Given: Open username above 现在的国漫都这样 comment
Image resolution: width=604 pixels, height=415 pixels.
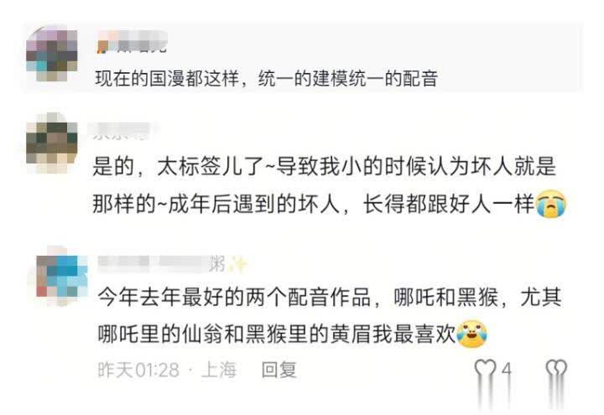Looking at the screenshot, I should pyautogui.click(x=133, y=43).
